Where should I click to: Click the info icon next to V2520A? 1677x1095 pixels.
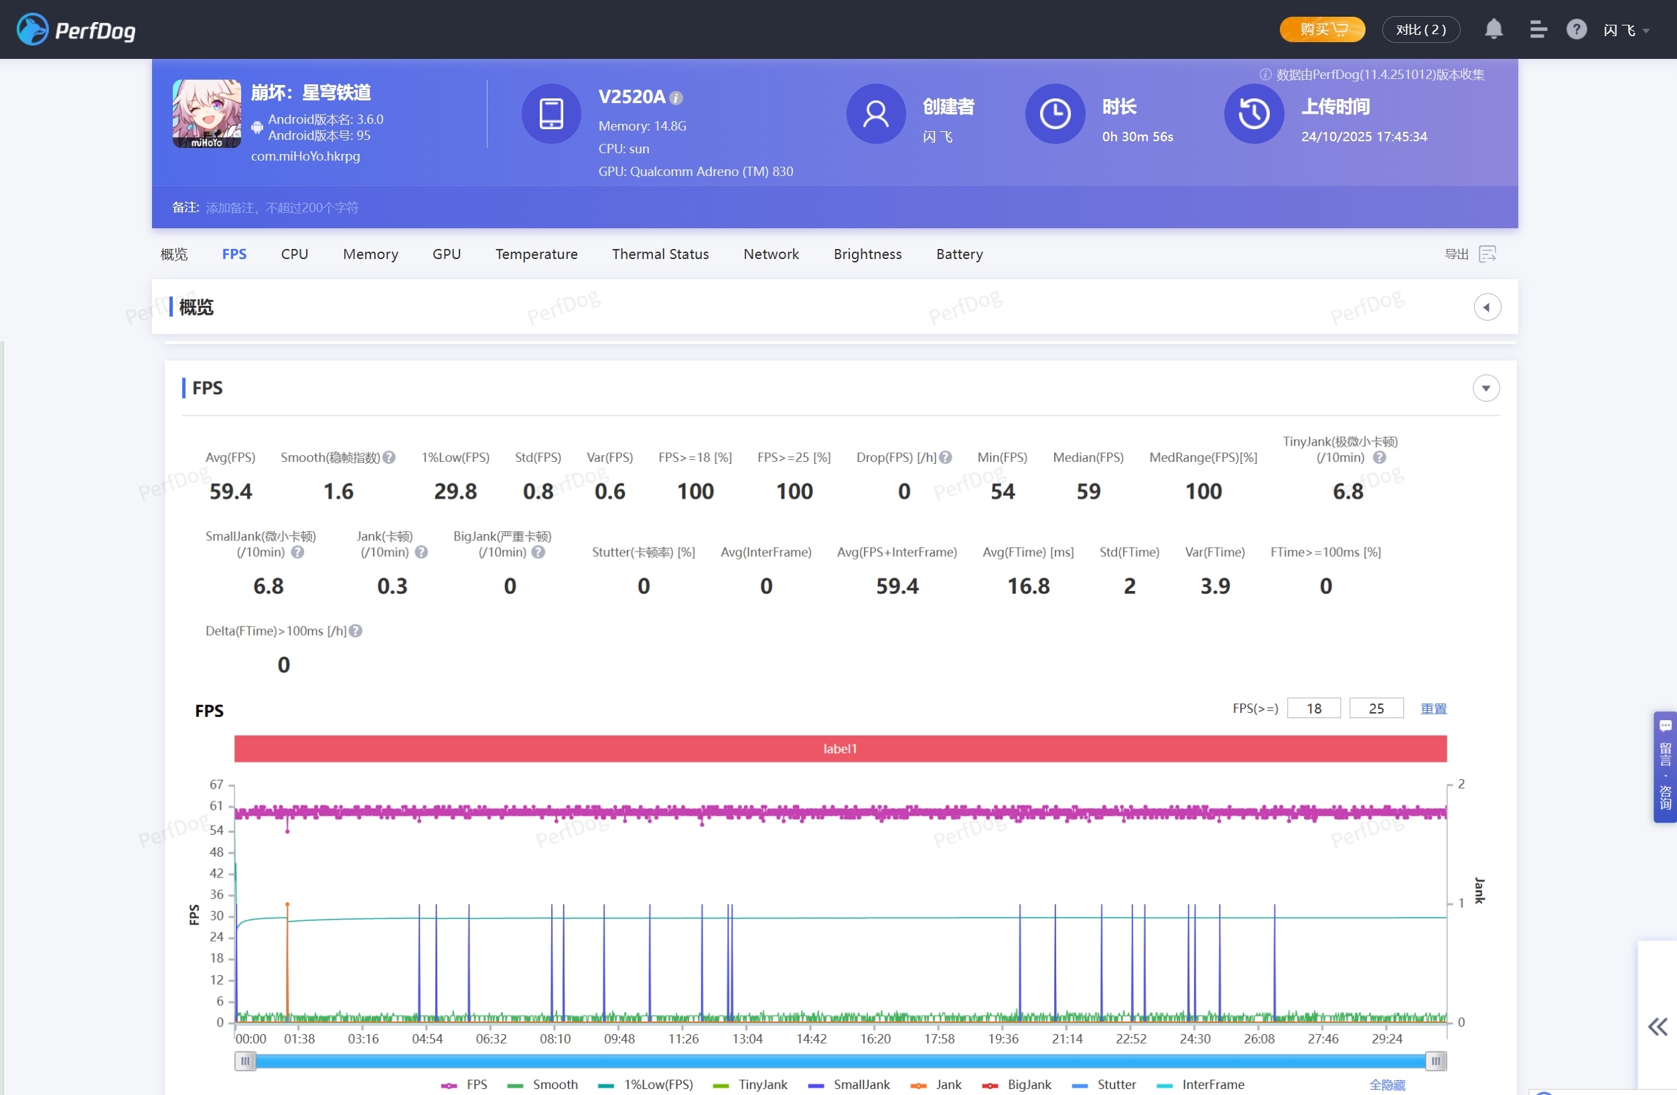(x=676, y=98)
